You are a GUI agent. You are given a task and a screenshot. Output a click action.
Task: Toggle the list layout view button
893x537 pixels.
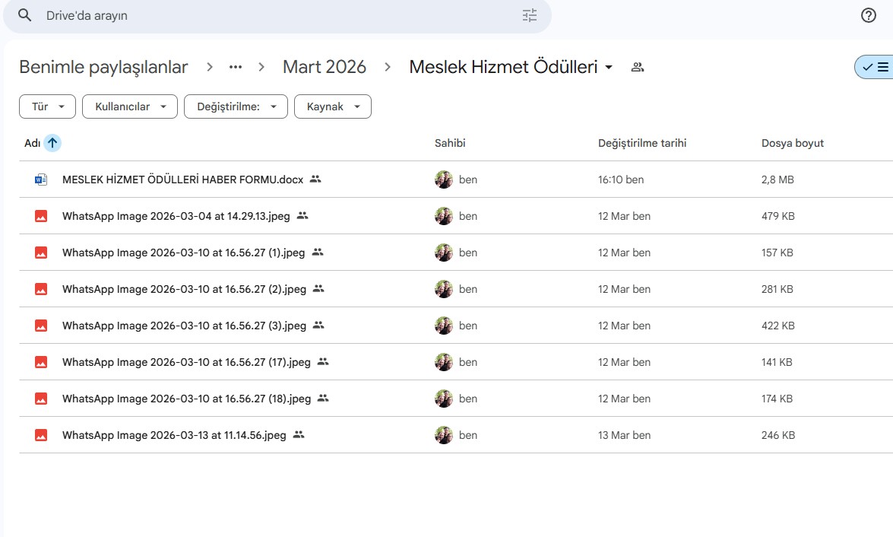click(x=876, y=67)
